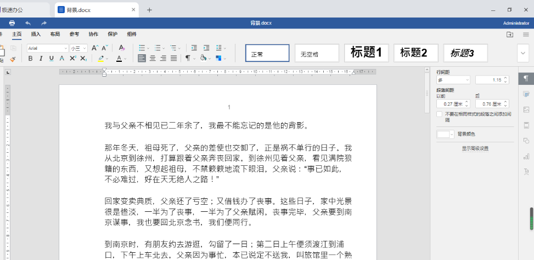Screen dimensions: 534x260
Task: Apply the 标题2 heading style
Action: (x=416, y=53)
